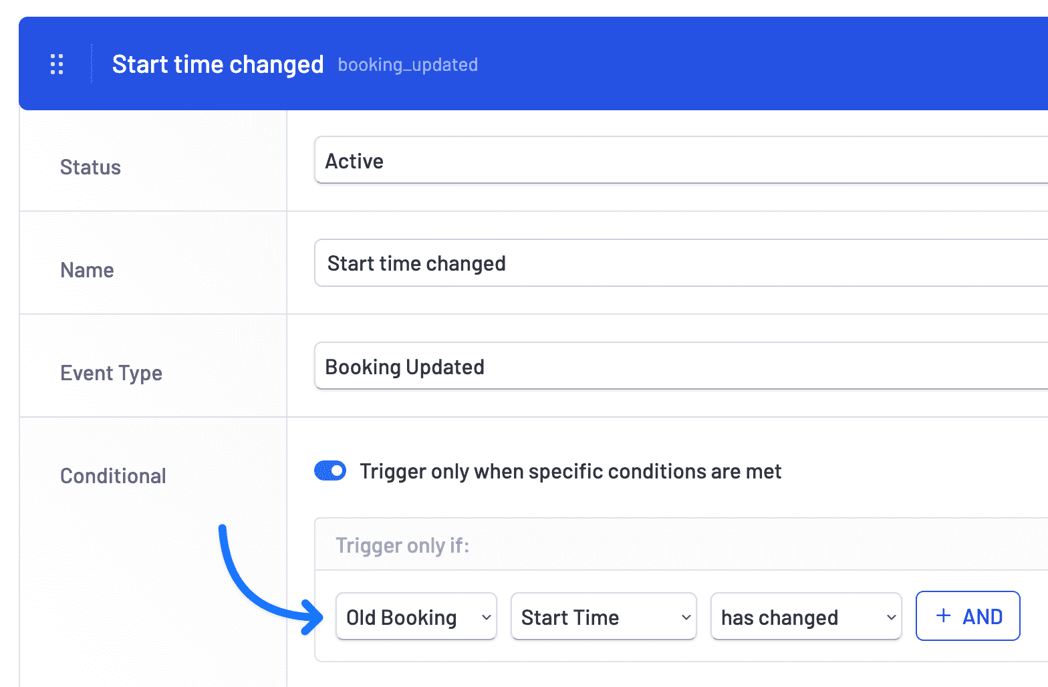Add another condition with the AND button
The width and height of the screenshot is (1048, 687).
click(x=967, y=615)
